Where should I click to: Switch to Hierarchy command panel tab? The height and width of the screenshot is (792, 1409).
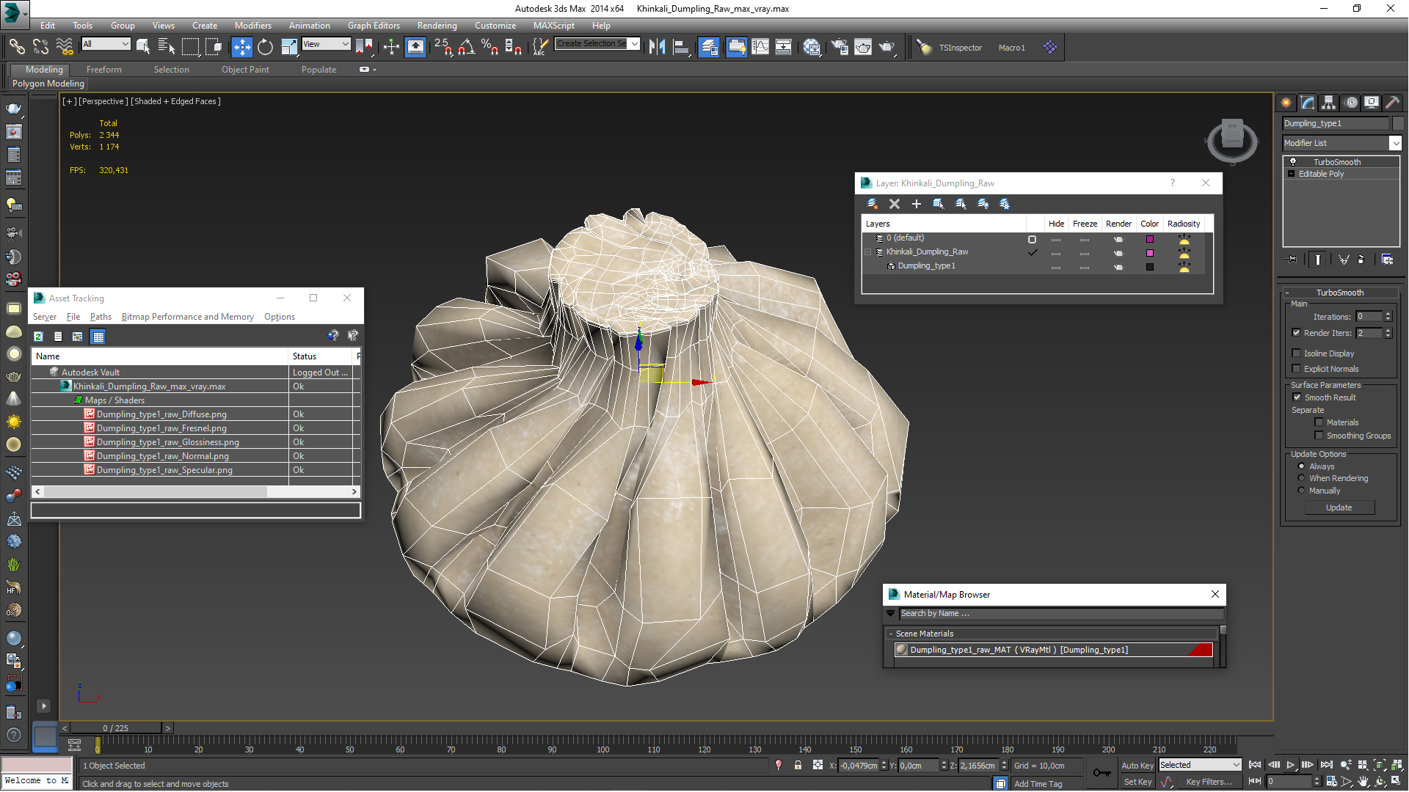1328,103
